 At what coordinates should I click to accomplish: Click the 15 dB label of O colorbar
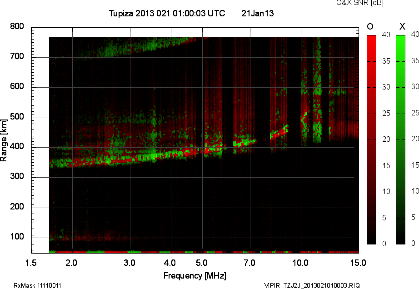(386, 165)
